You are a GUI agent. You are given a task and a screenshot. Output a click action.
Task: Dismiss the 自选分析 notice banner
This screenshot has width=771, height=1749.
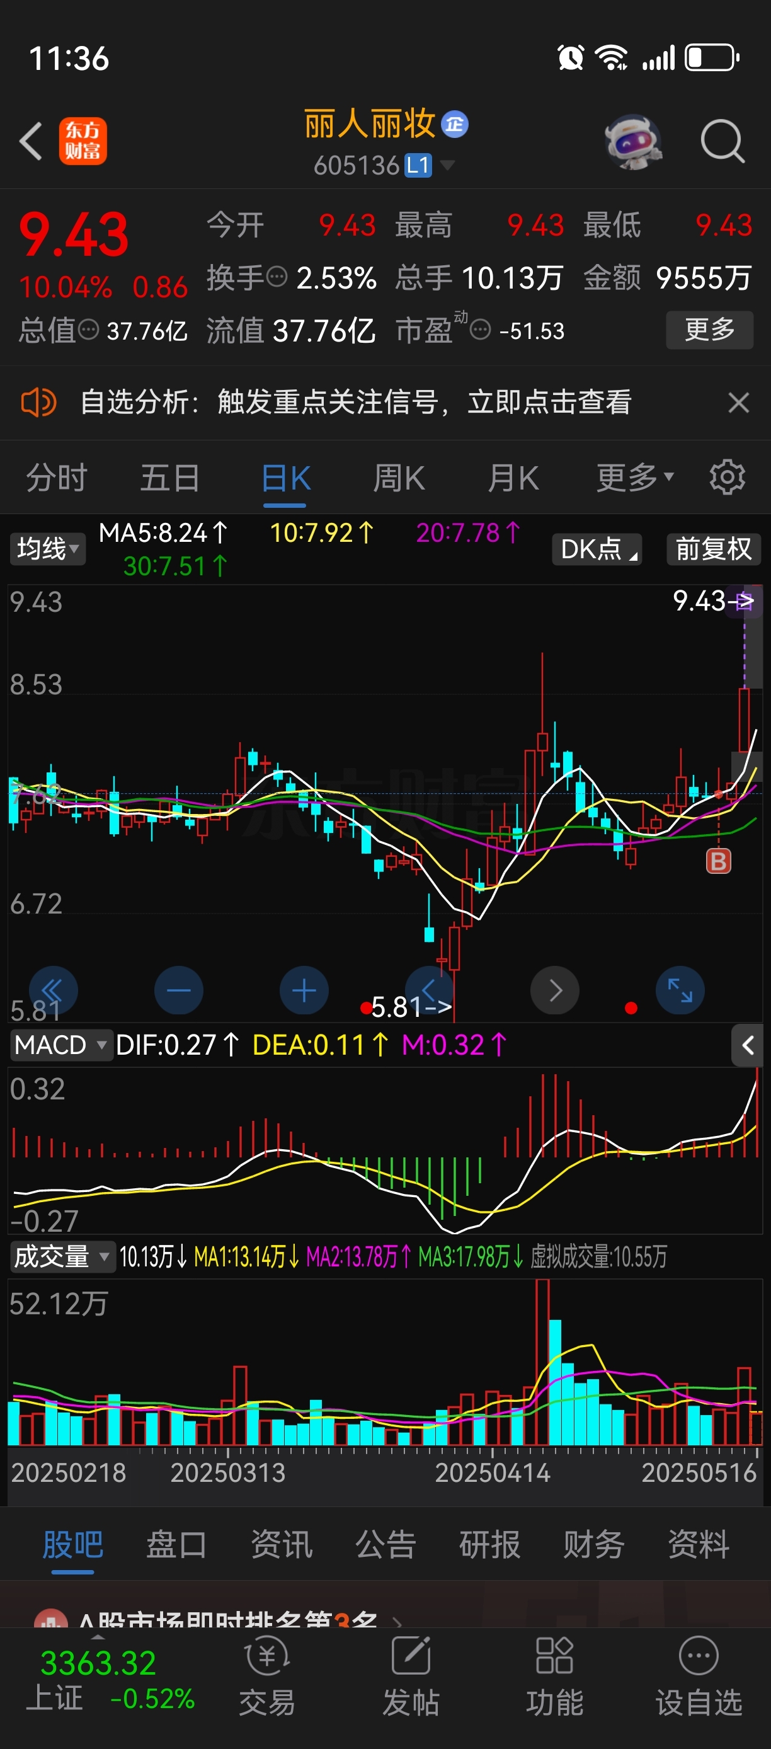pyautogui.click(x=738, y=403)
